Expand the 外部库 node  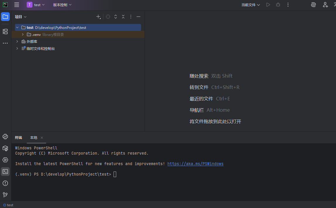tap(17, 41)
